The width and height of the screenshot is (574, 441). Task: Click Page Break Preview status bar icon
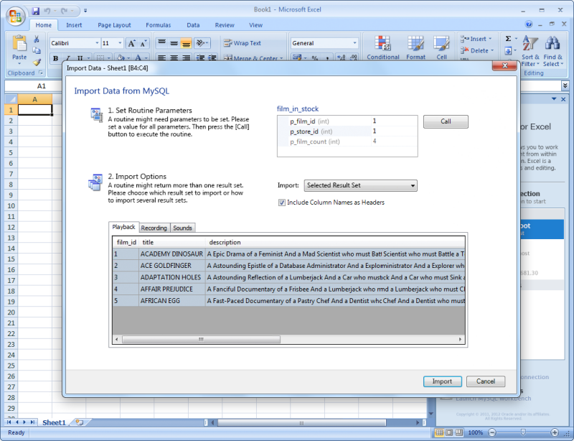[x=459, y=432]
